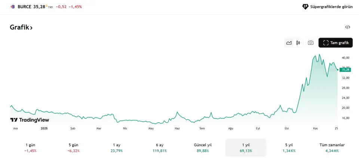Click the BURCE symbol logo icon
The height and width of the screenshot is (158, 359).
tap(12, 7)
